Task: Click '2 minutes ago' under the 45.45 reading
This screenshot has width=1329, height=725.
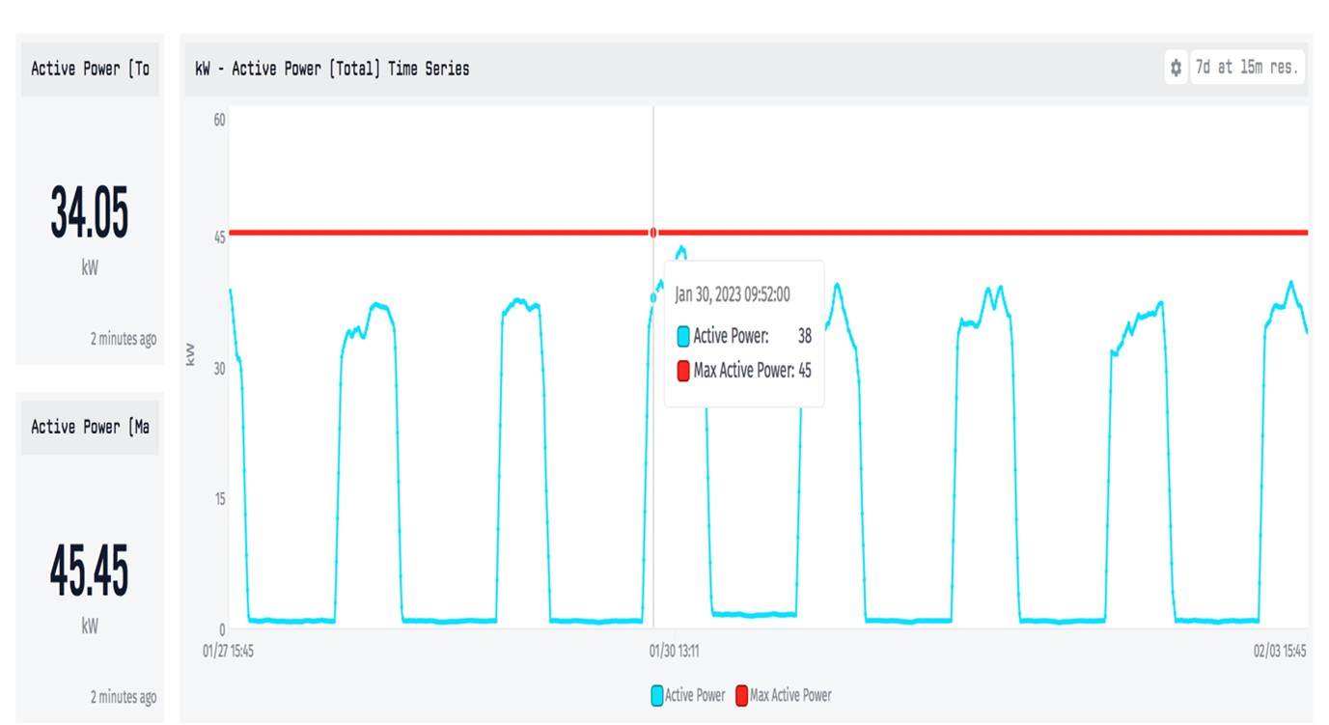Action: 123,697
